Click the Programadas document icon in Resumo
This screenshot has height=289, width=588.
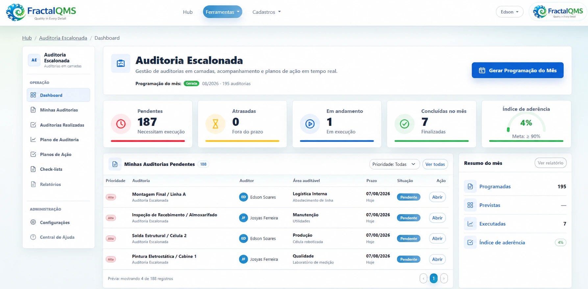click(x=470, y=187)
